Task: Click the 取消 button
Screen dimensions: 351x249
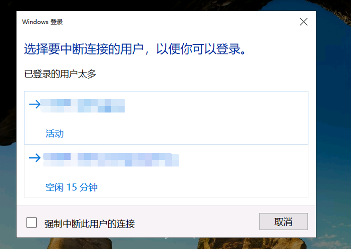Action: point(283,221)
